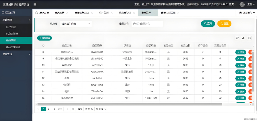Switch to the 客户管理 tab

pyautogui.click(x=104, y=13)
